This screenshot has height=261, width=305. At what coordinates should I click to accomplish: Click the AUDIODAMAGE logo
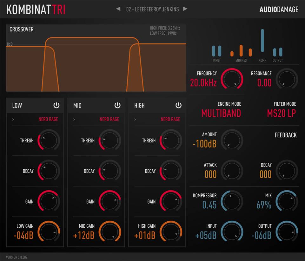pyautogui.click(x=279, y=10)
